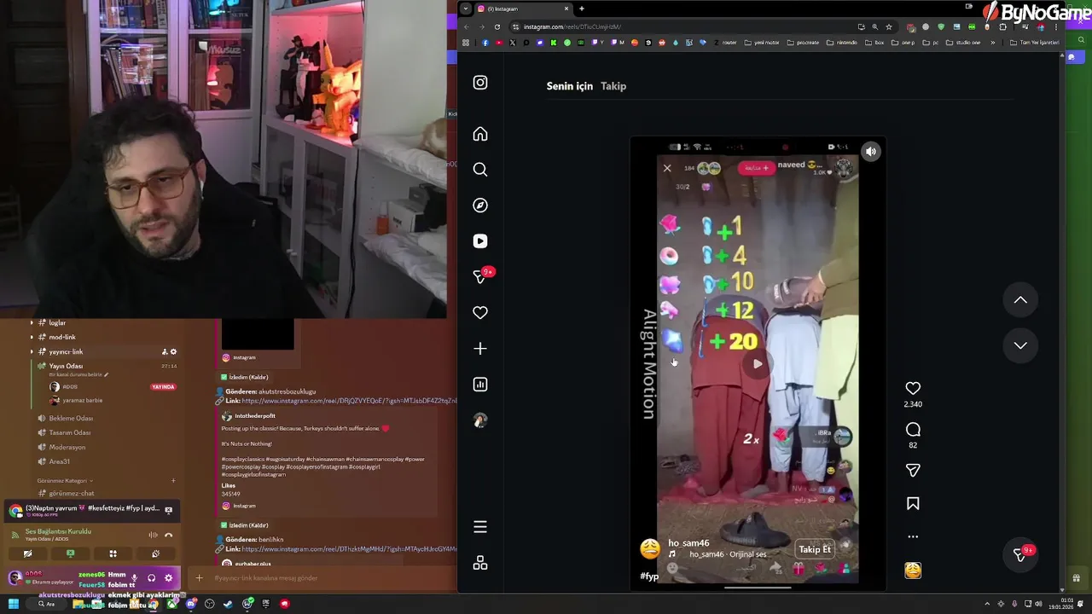This screenshot has height=614, width=1092.
Task: Toggle Discord camera button
Action: click(27, 553)
